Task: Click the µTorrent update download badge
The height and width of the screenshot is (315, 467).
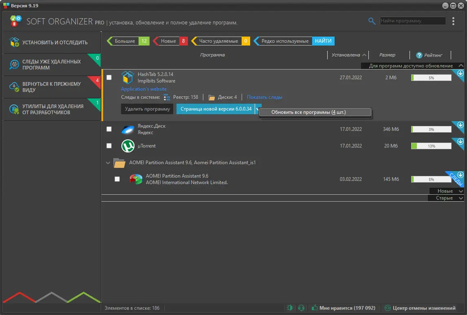Action: [x=460, y=141]
